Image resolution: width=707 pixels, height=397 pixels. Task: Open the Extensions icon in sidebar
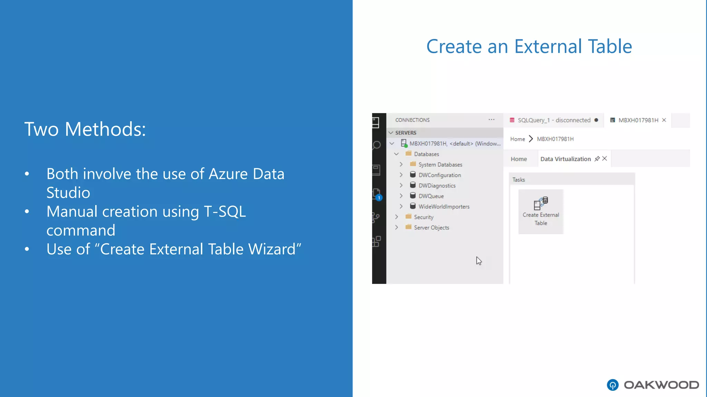[x=377, y=241]
